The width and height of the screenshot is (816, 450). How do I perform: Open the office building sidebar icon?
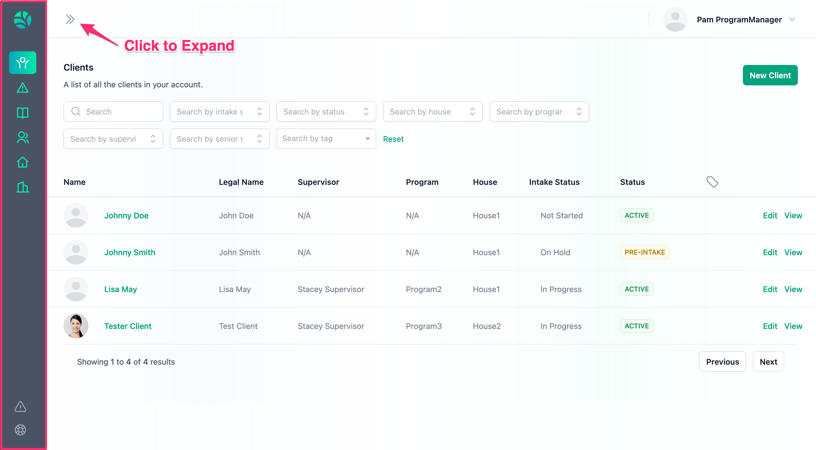tap(22, 187)
